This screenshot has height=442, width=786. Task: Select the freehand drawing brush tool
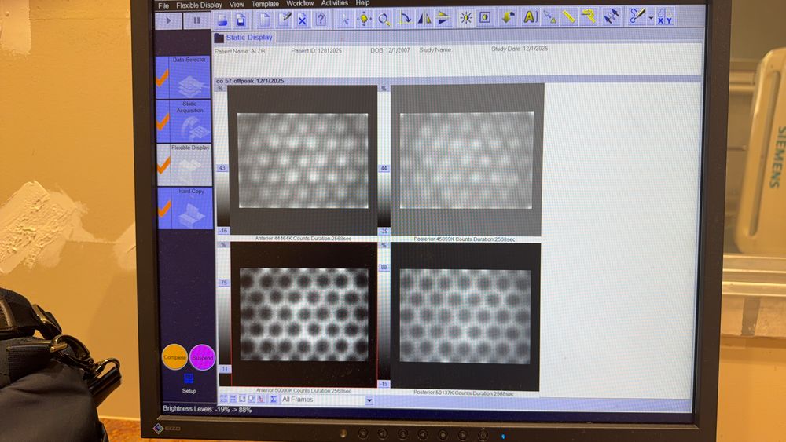click(x=637, y=16)
